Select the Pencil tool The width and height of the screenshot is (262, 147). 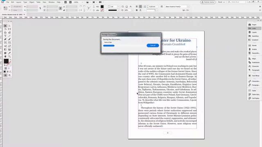9,39
